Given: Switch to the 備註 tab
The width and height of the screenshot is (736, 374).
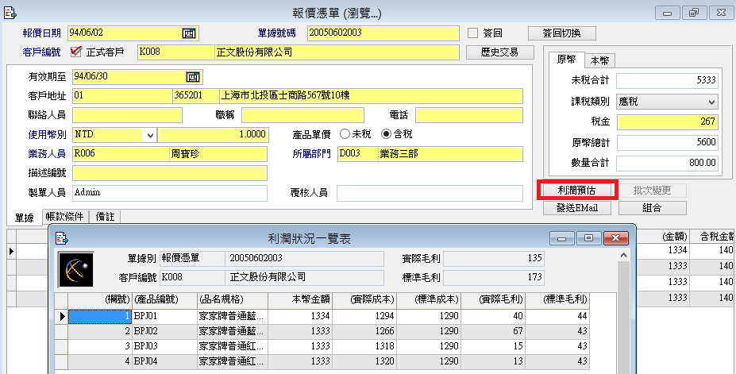Looking at the screenshot, I should [106, 216].
